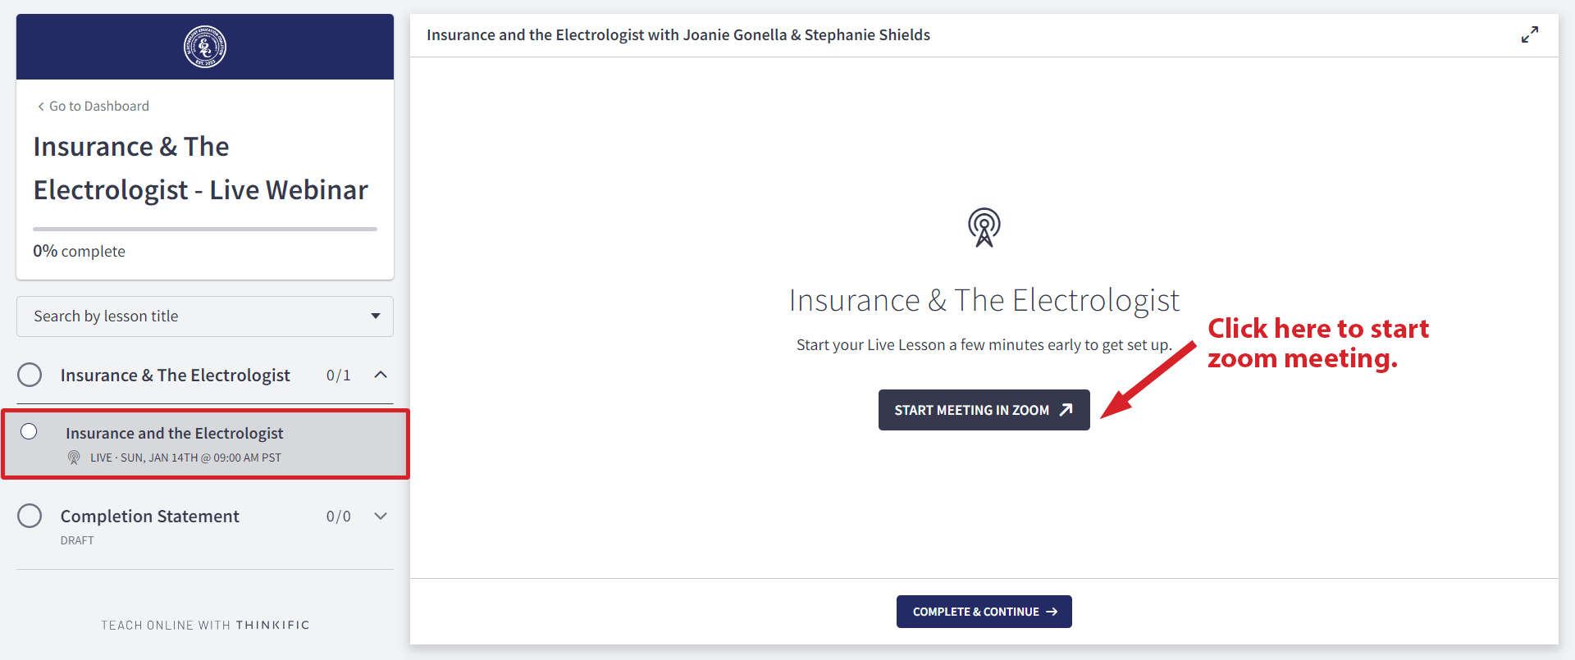Toggle the Completion Statement chapter circle
Viewport: 1575px width, 660px height.
click(30, 516)
